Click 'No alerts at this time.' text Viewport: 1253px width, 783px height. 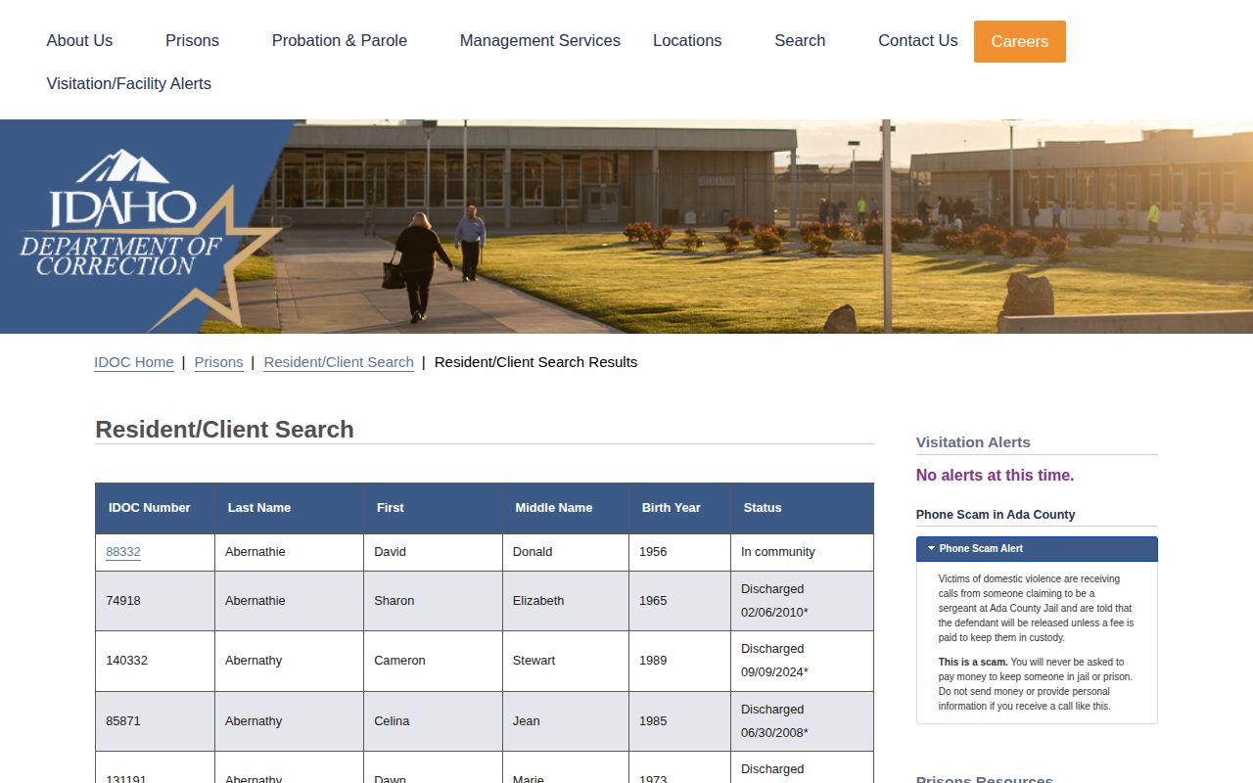tap(995, 476)
